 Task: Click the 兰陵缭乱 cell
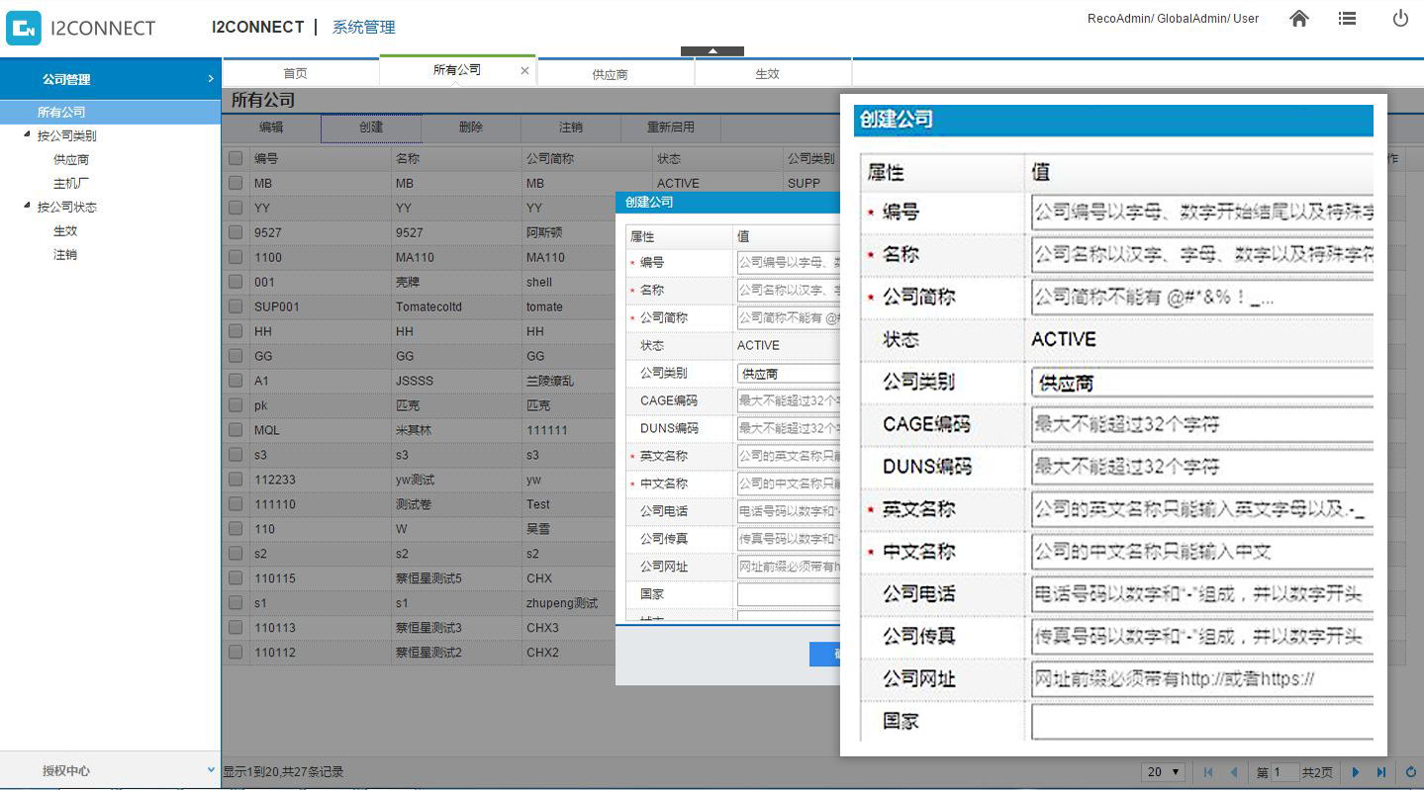(x=550, y=381)
